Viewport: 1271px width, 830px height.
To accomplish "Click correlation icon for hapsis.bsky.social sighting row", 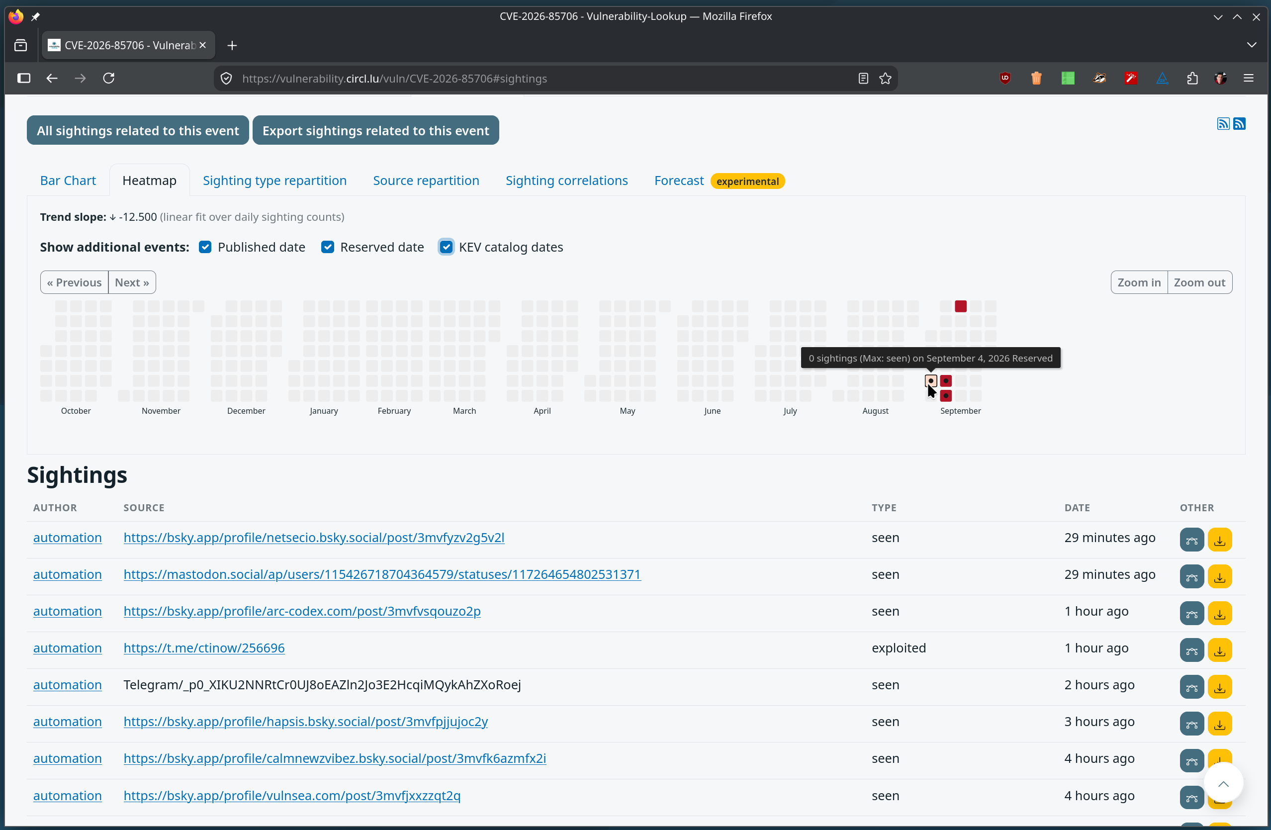I will 1191,724.
